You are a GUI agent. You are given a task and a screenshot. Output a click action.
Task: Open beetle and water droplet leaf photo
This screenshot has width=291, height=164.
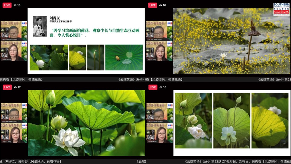(x=124, y=57)
